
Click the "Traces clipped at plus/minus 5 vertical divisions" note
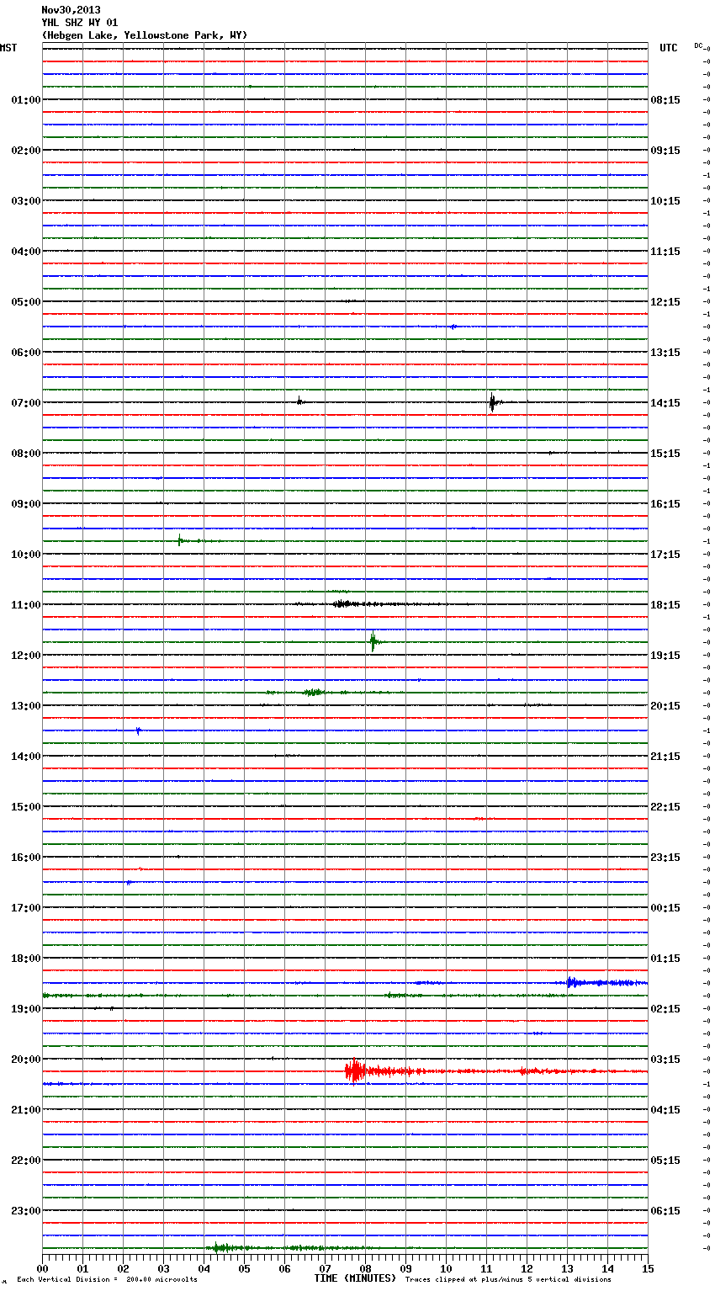pos(508,1279)
